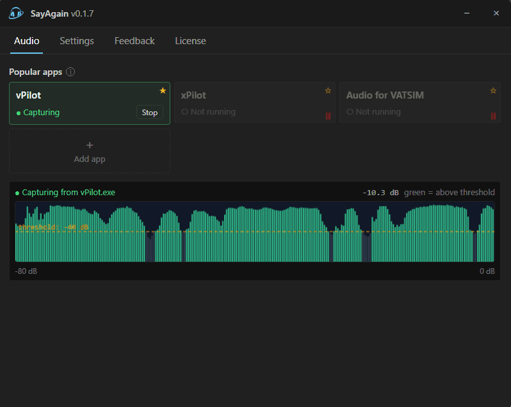Toggle the xPilot favorite star
The height and width of the screenshot is (407, 511).
click(x=328, y=90)
